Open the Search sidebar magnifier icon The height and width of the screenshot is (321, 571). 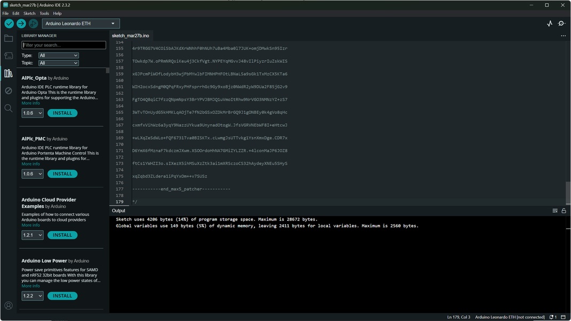[9, 108]
